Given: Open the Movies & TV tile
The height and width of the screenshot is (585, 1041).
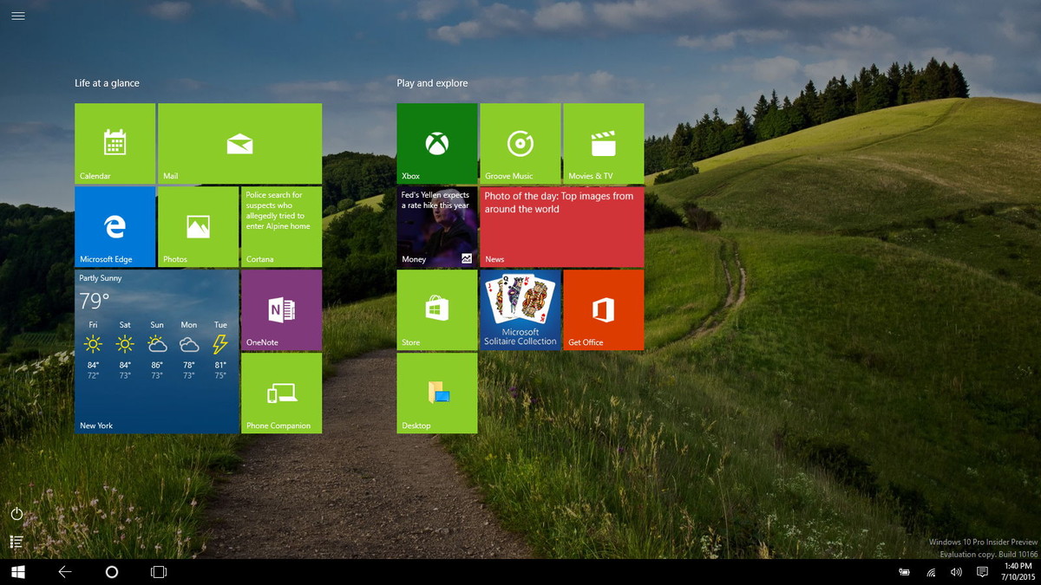Looking at the screenshot, I should [603, 144].
